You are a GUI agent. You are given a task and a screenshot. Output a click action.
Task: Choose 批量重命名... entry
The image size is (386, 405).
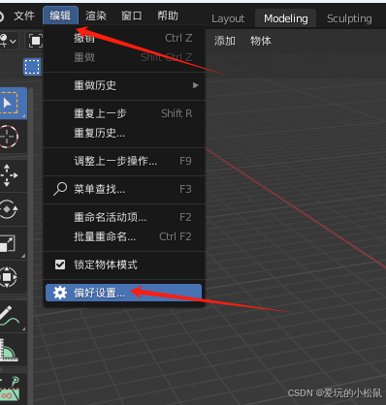(124, 236)
